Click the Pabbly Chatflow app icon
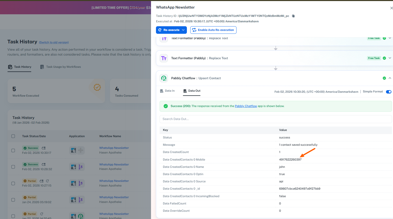Screen dimensions: 393x219 (164, 78)
